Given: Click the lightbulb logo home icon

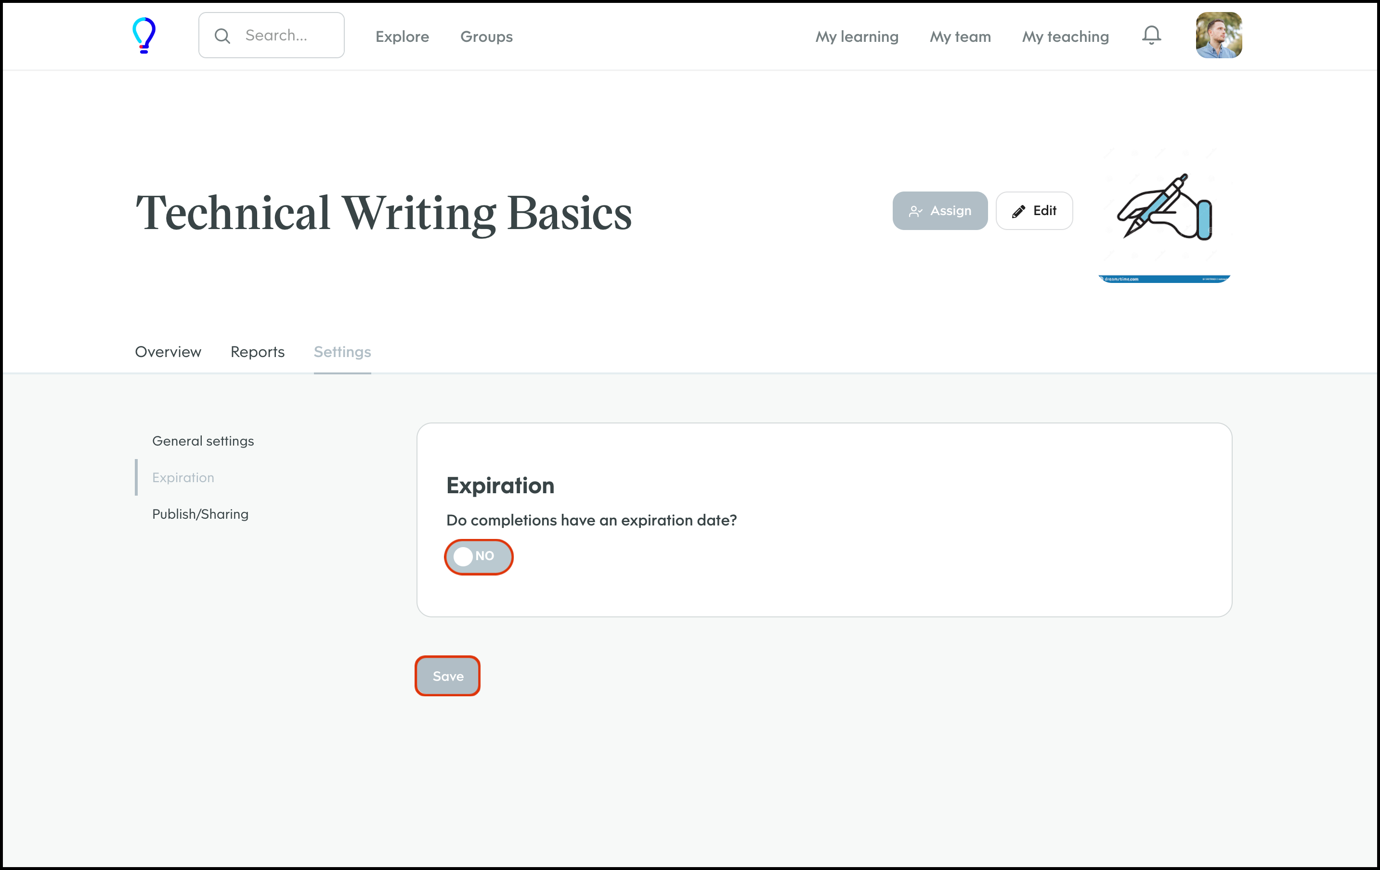Looking at the screenshot, I should [144, 36].
